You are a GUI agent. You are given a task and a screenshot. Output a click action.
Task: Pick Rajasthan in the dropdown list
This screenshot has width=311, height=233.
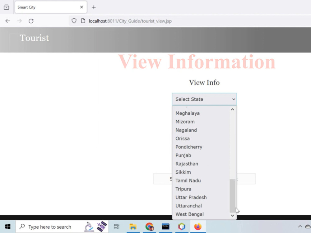(201, 164)
